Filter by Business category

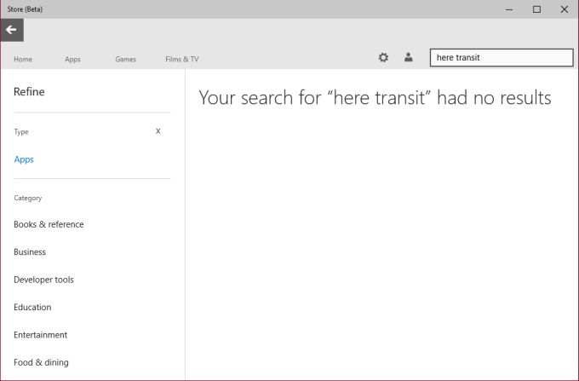[x=30, y=252]
